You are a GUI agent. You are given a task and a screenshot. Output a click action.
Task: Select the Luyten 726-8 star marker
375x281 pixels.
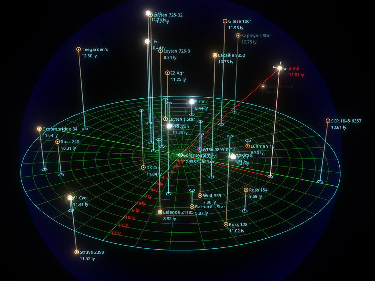click(x=161, y=51)
